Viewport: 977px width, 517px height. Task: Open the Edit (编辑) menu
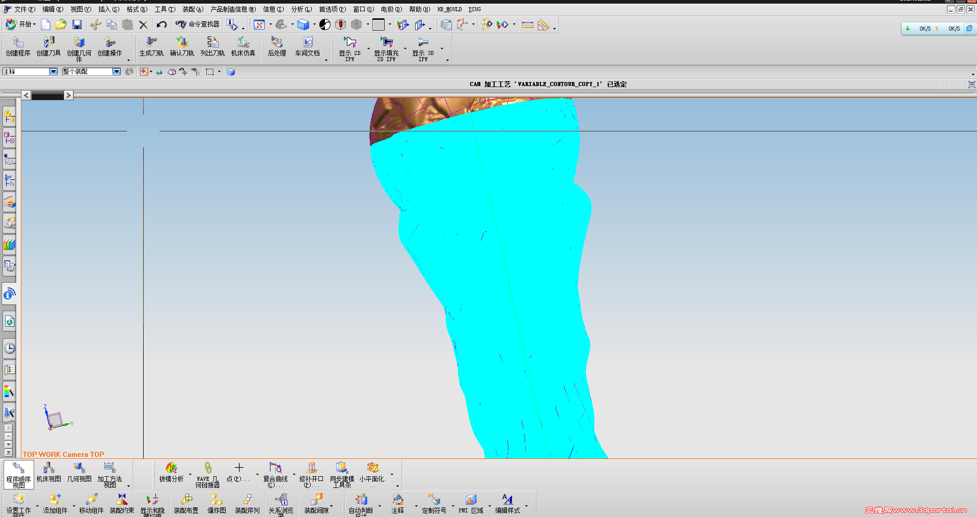pyautogui.click(x=52, y=9)
